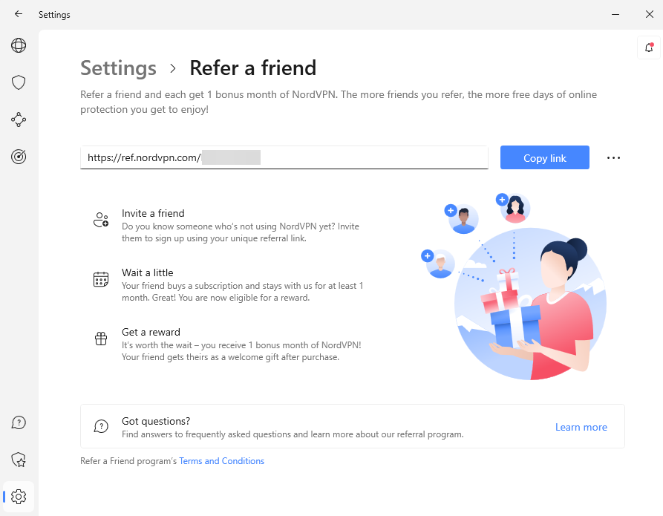Click the Wait a little calendar icon
This screenshot has width=663, height=516.
[101, 279]
